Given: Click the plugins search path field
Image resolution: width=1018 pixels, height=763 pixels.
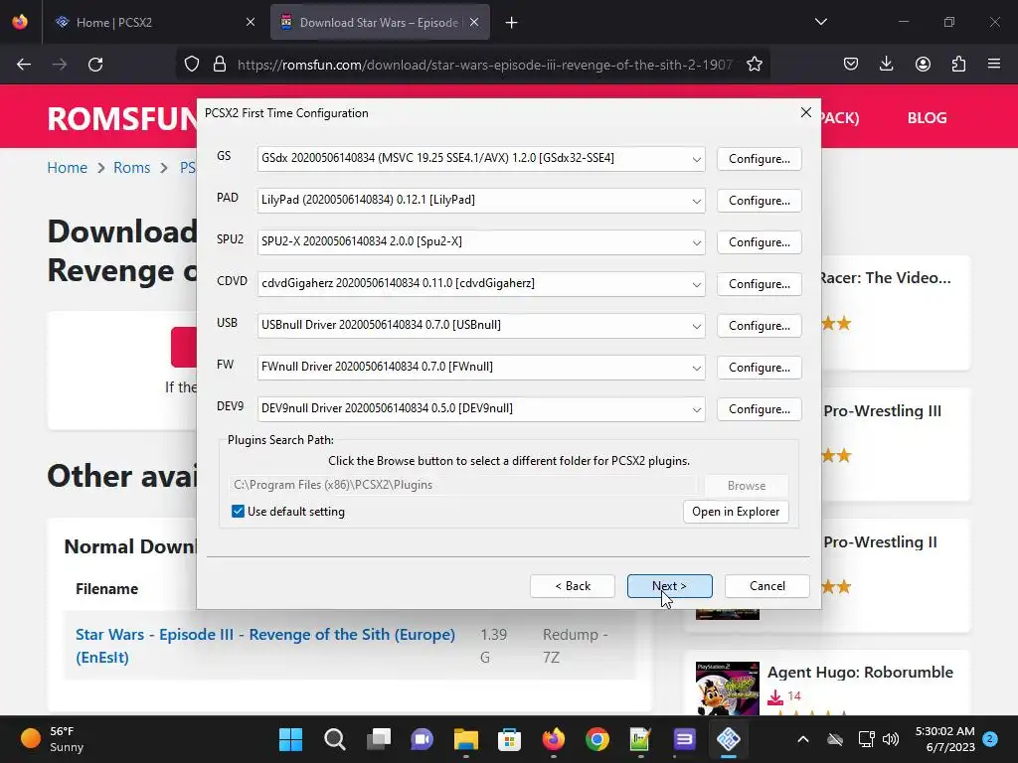Looking at the screenshot, I should click(463, 485).
